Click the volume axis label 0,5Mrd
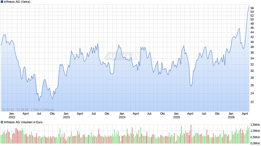 coord(255,137)
